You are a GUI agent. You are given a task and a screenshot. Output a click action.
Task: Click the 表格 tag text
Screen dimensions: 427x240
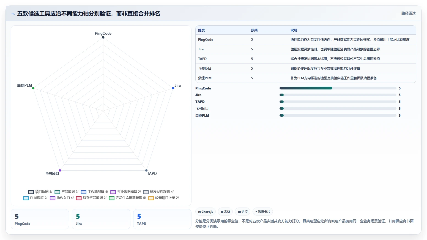(227, 212)
